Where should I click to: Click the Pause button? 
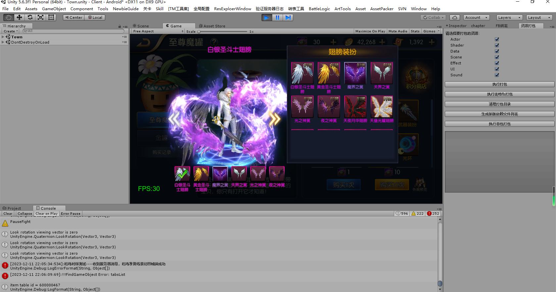pos(277,18)
